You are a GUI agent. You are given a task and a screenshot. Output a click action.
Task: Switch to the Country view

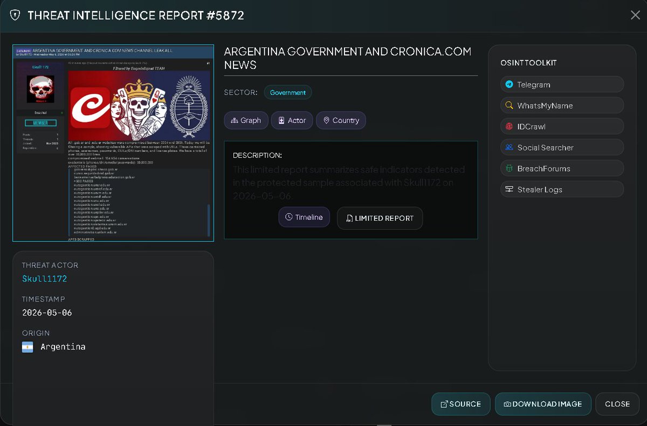341,121
